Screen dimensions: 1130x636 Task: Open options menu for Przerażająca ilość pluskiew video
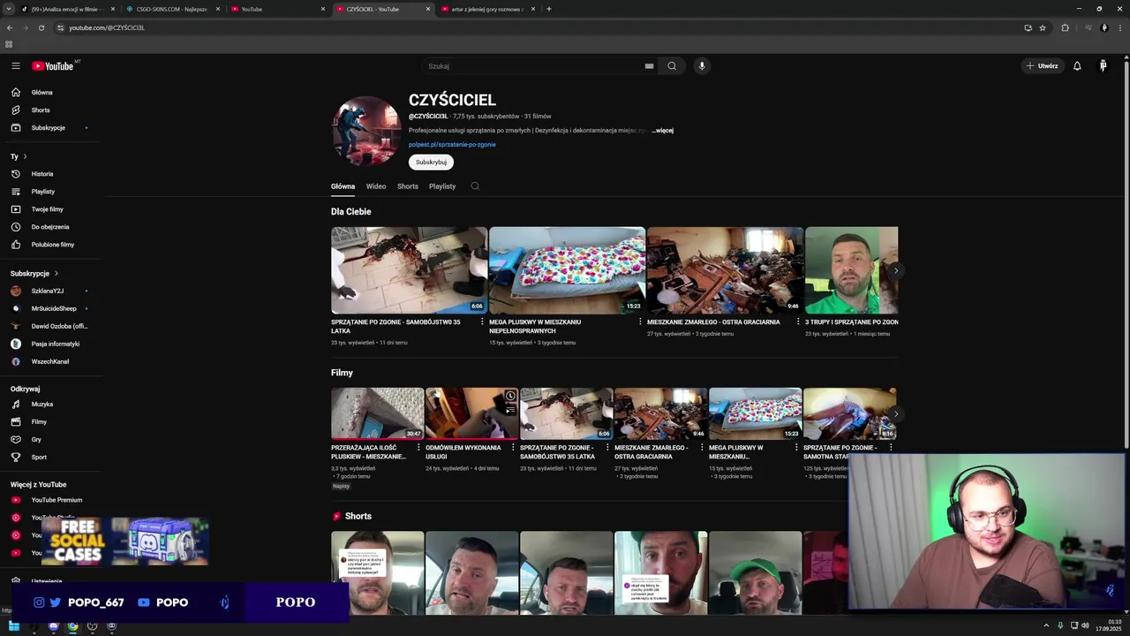[x=418, y=448]
